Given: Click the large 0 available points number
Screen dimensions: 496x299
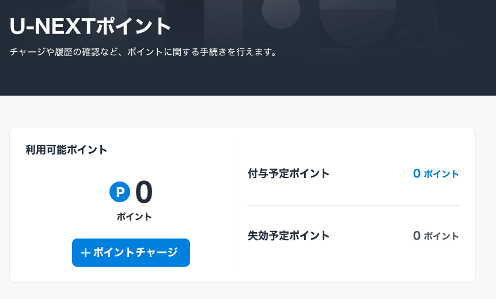Looking at the screenshot, I should click(144, 192).
